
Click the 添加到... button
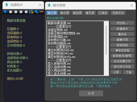pos(122,23)
